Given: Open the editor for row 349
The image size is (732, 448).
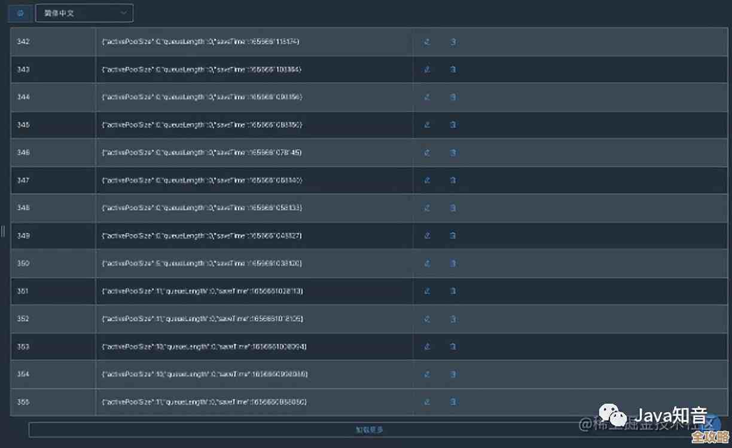Looking at the screenshot, I should click(427, 236).
